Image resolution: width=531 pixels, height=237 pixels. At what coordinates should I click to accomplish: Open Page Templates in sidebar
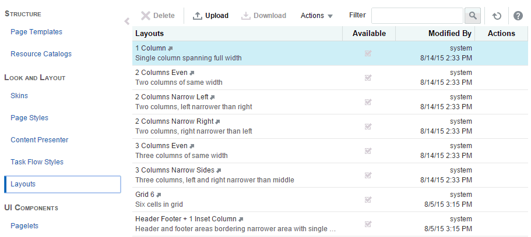pos(36,32)
